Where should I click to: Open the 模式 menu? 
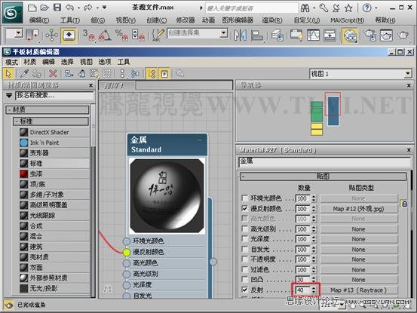point(12,62)
